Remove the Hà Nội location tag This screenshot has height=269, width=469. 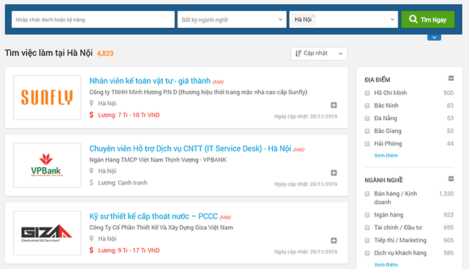(x=313, y=16)
